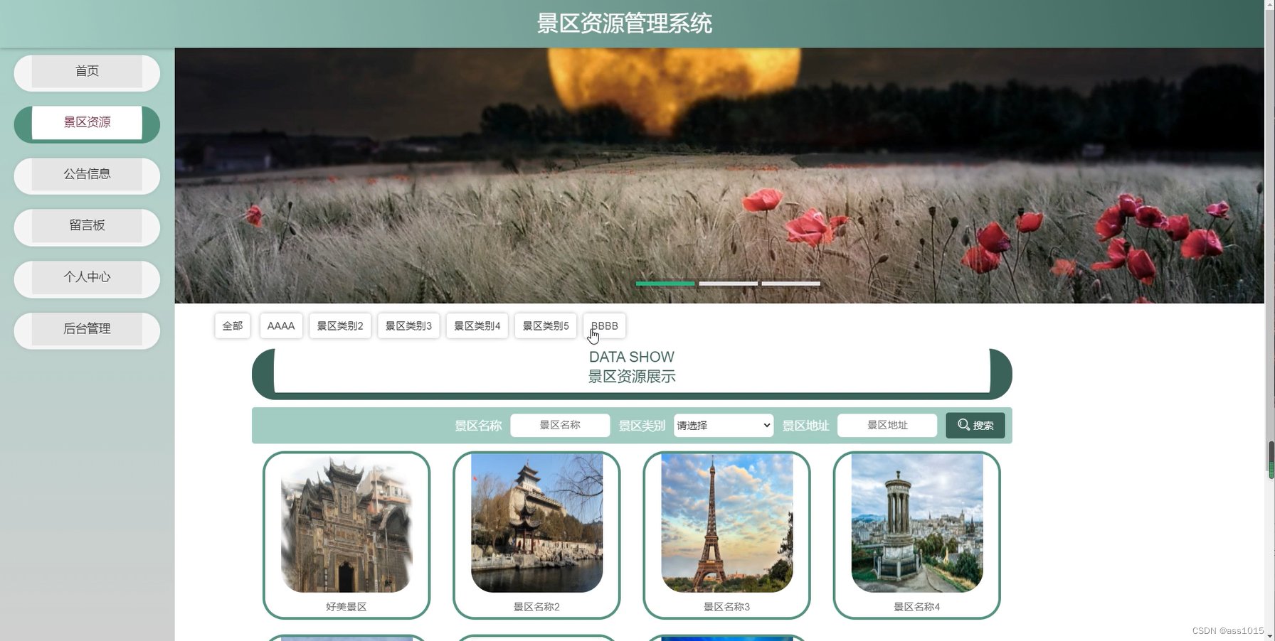This screenshot has height=641, width=1275.
Task: Open the 首页 sidebar menu item
Action: 87,72
